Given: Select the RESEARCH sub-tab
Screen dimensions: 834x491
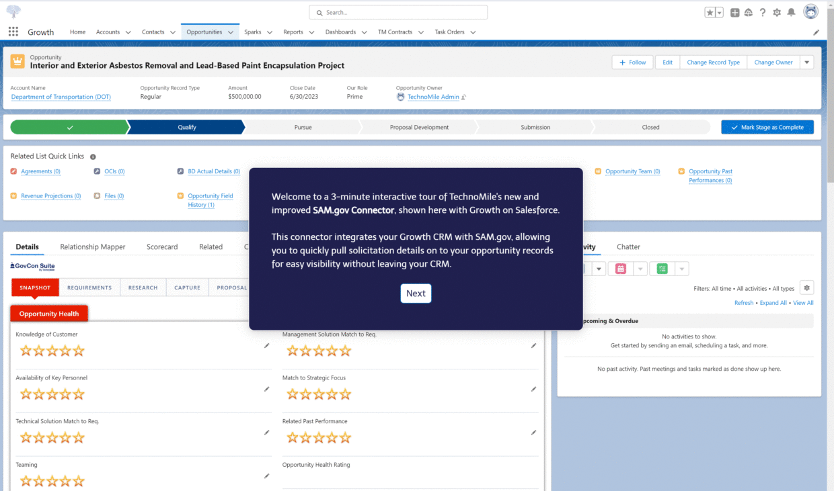Looking at the screenshot, I should click(x=143, y=287).
